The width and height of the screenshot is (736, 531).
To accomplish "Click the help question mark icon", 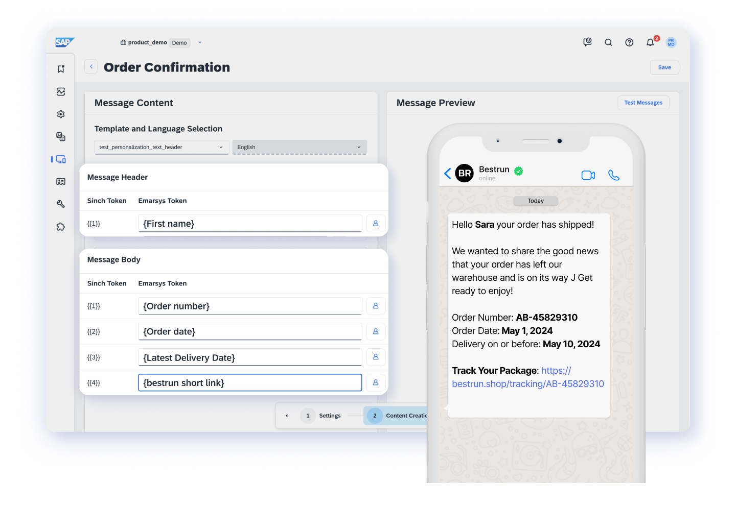I will 629,42.
